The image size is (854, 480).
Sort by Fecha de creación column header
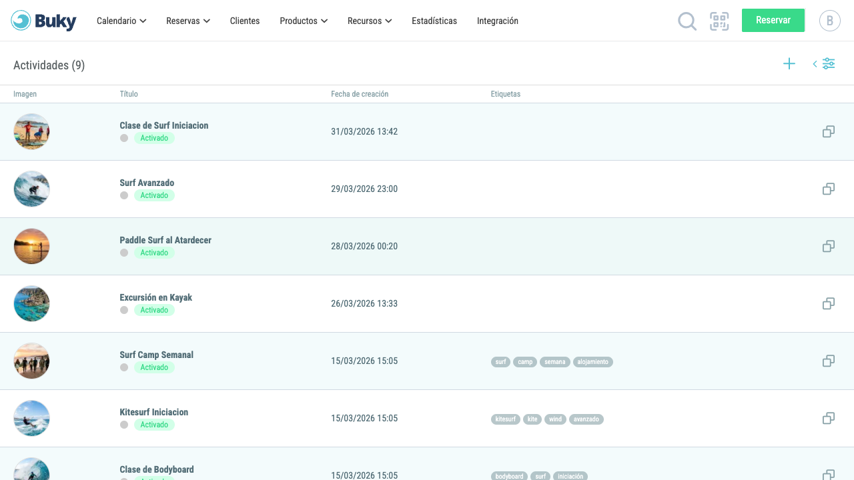coord(360,94)
